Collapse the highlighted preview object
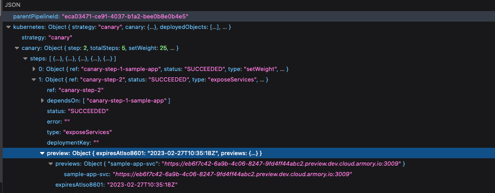 42,154
